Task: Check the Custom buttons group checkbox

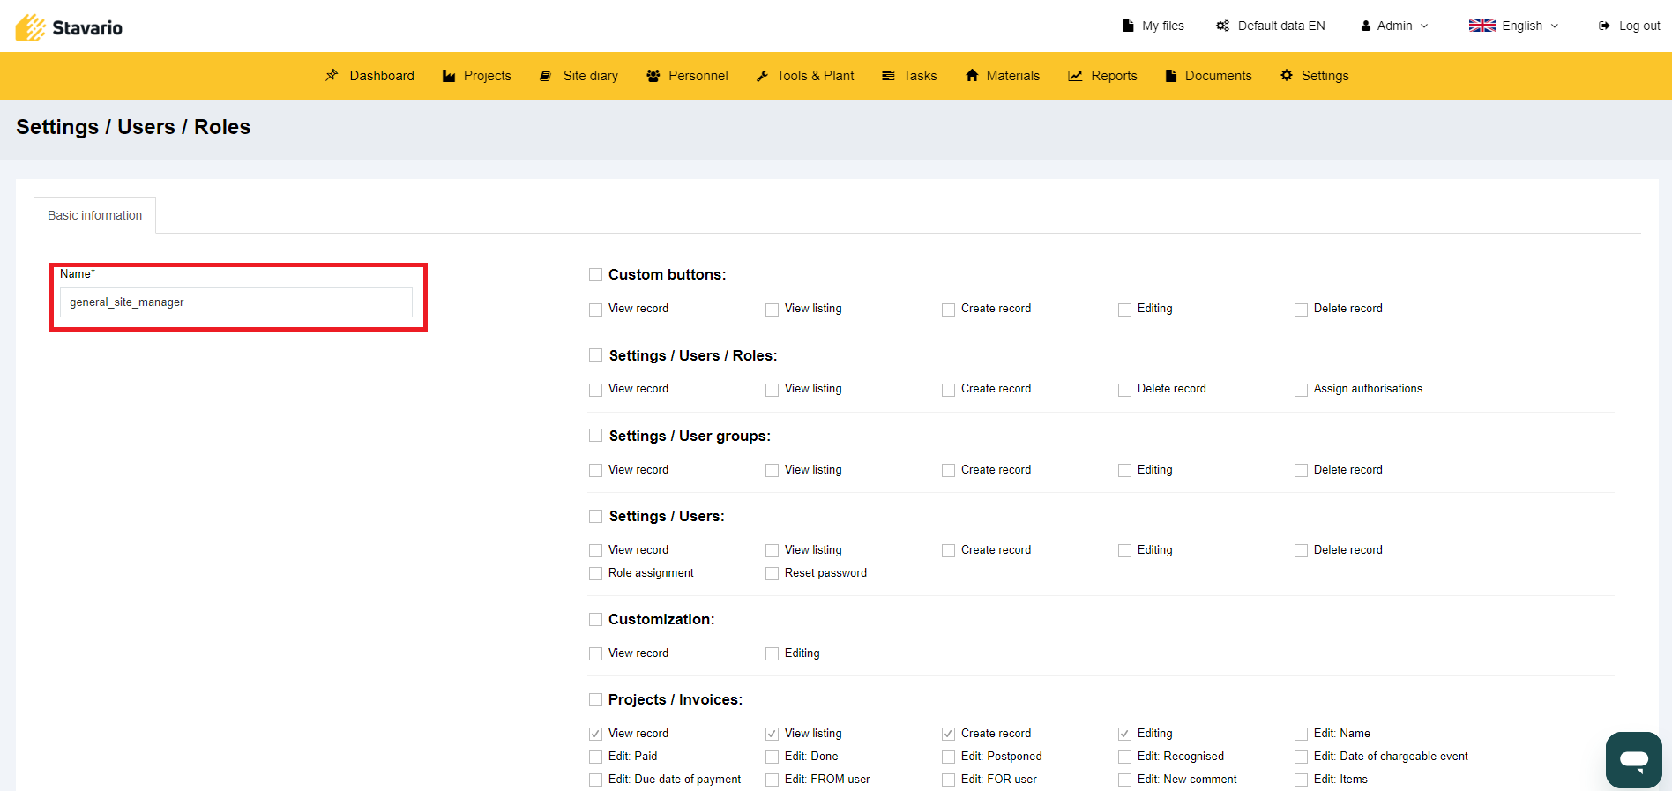Action: [x=595, y=275]
